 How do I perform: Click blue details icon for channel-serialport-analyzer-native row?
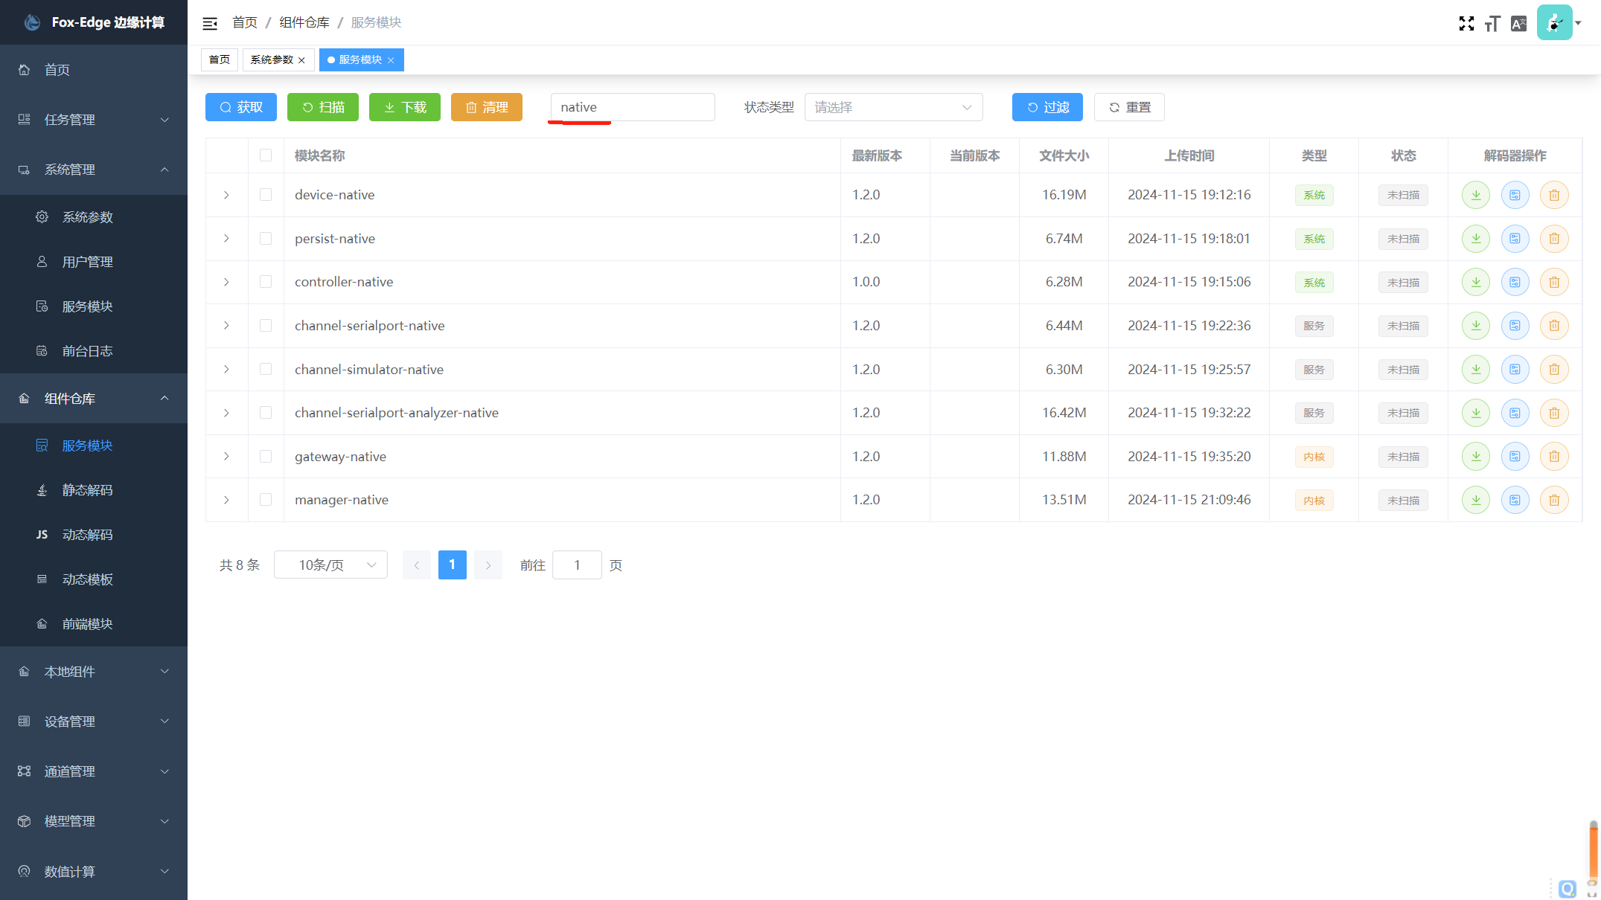[1515, 413]
